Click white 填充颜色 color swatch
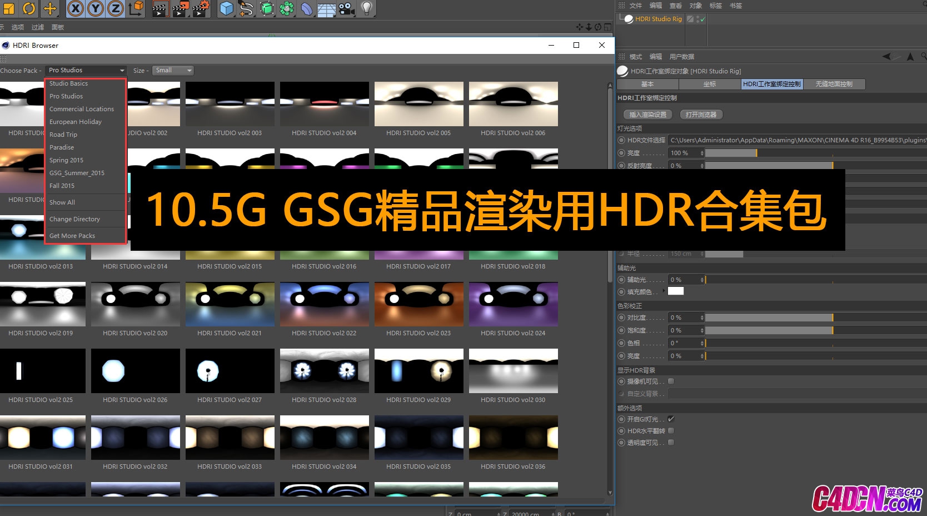The width and height of the screenshot is (927, 516). tap(676, 291)
